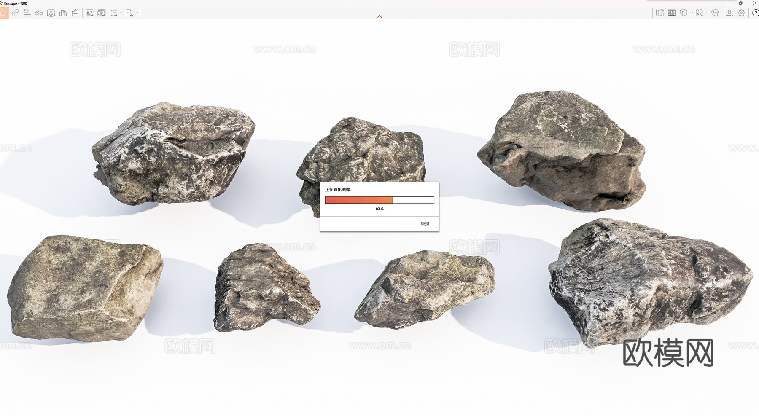Open general settings with the gear icon
This screenshot has width=759, height=416.
741,13
